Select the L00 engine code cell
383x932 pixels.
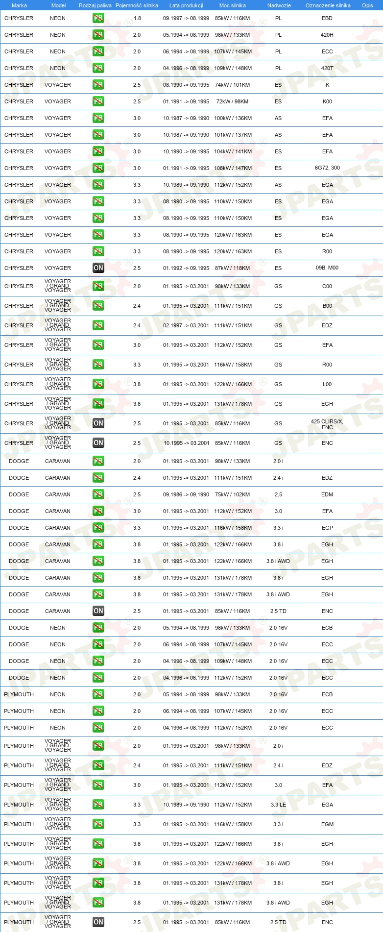point(327,384)
